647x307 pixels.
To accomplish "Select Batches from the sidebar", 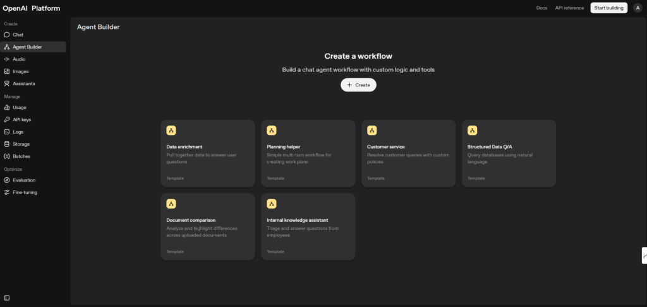I will coord(21,156).
